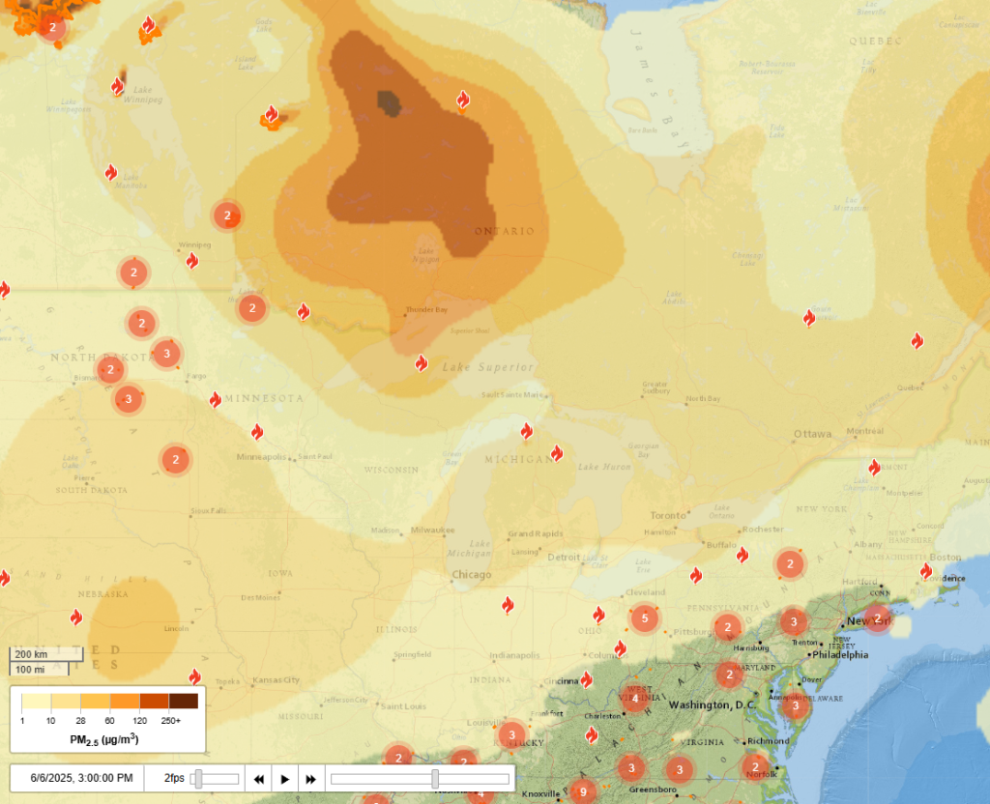Click the lightest PM2.5 legend swatch
The image size is (990, 804).
(x=37, y=701)
